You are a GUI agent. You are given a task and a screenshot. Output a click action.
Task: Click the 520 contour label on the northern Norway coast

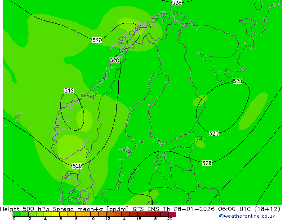point(115,60)
